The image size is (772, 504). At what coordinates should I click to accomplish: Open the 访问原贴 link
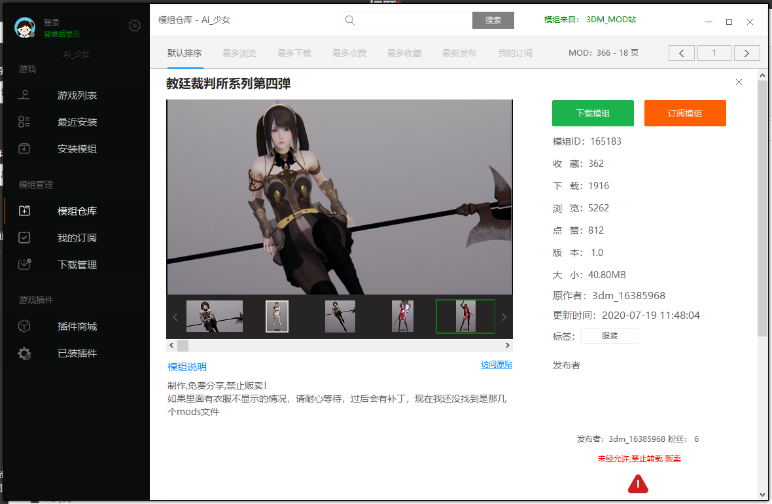click(496, 365)
